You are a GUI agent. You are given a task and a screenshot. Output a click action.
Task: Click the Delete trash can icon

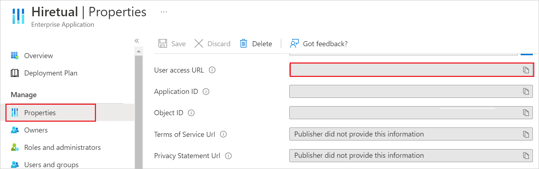[244, 44]
